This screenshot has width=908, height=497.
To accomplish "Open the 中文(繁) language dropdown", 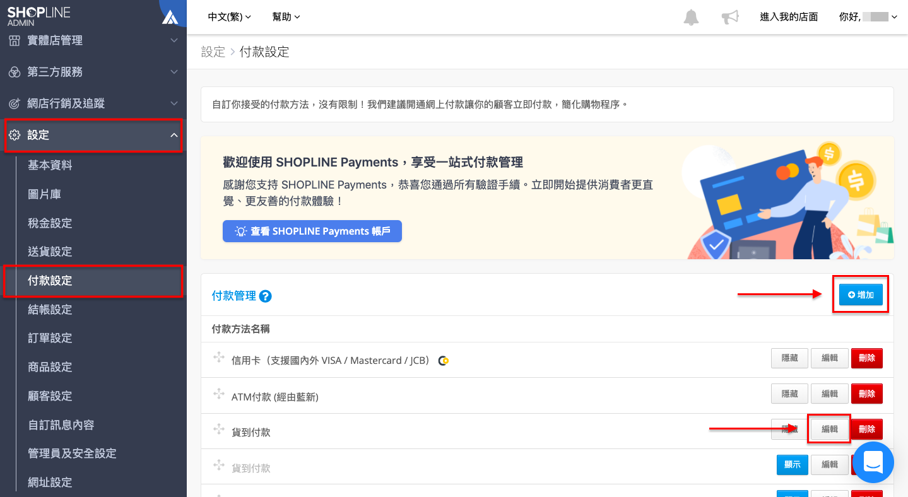I will click(x=230, y=17).
